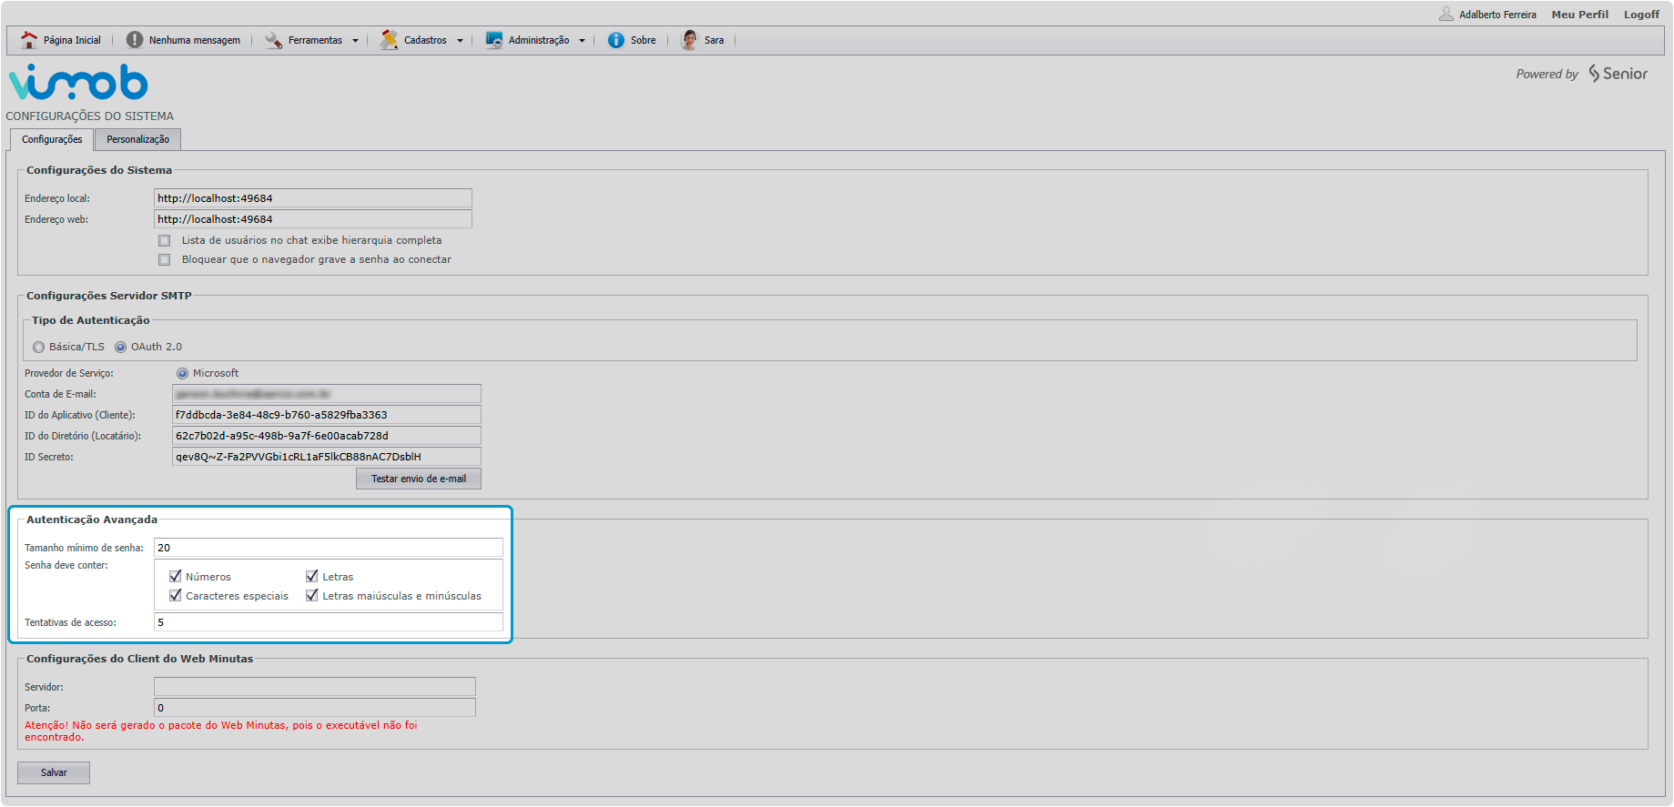Switch to the Configurações tab
1674x807 pixels.
[x=52, y=139]
